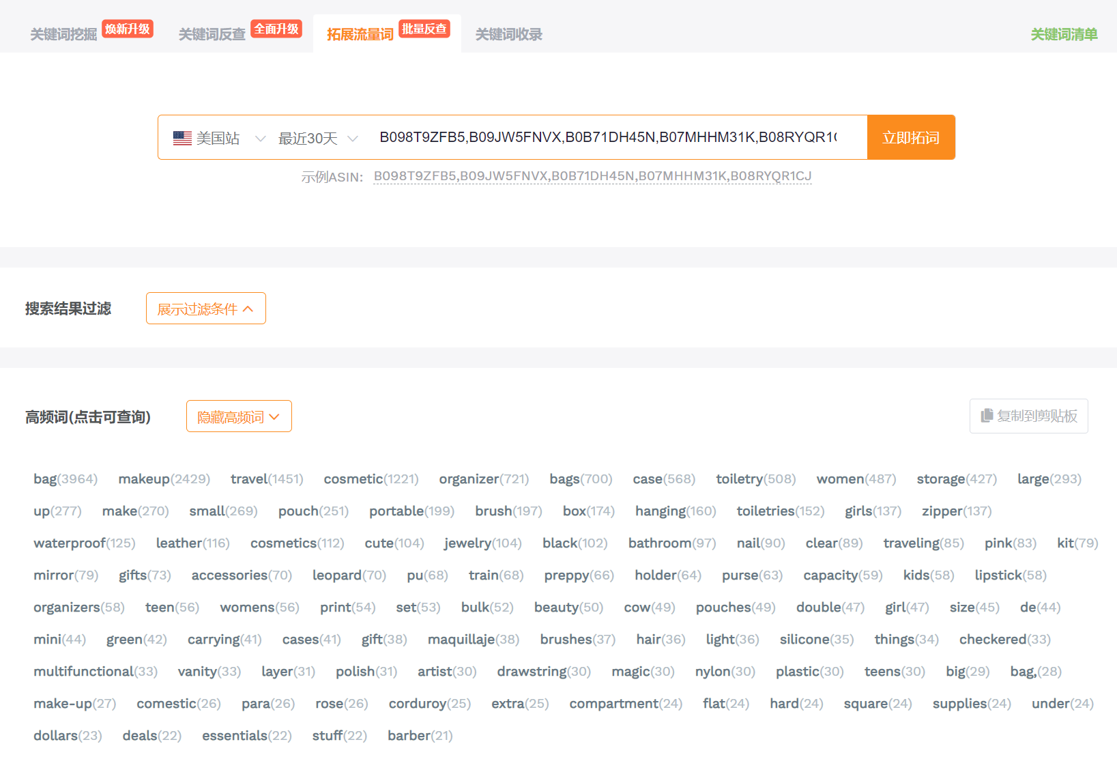Query the keyword leopard(70)
The width and height of the screenshot is (1117, 770).
pos(349,575)
